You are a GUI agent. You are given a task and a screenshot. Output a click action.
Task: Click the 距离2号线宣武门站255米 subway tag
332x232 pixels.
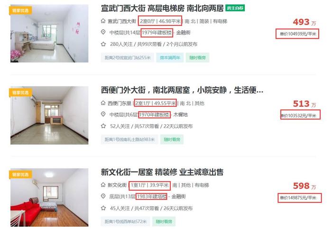(x=128, y=58)
